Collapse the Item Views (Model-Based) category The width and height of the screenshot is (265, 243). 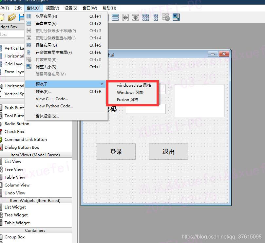[x=35, y=155]
